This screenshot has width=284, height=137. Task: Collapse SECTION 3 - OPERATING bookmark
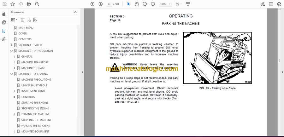pos(12,74)
